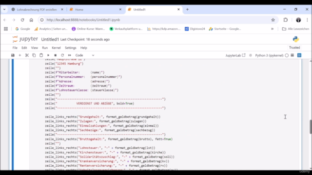Click the debugger bug icon
The height and width of the screenshot is (175, 312).
pos(251,55)
